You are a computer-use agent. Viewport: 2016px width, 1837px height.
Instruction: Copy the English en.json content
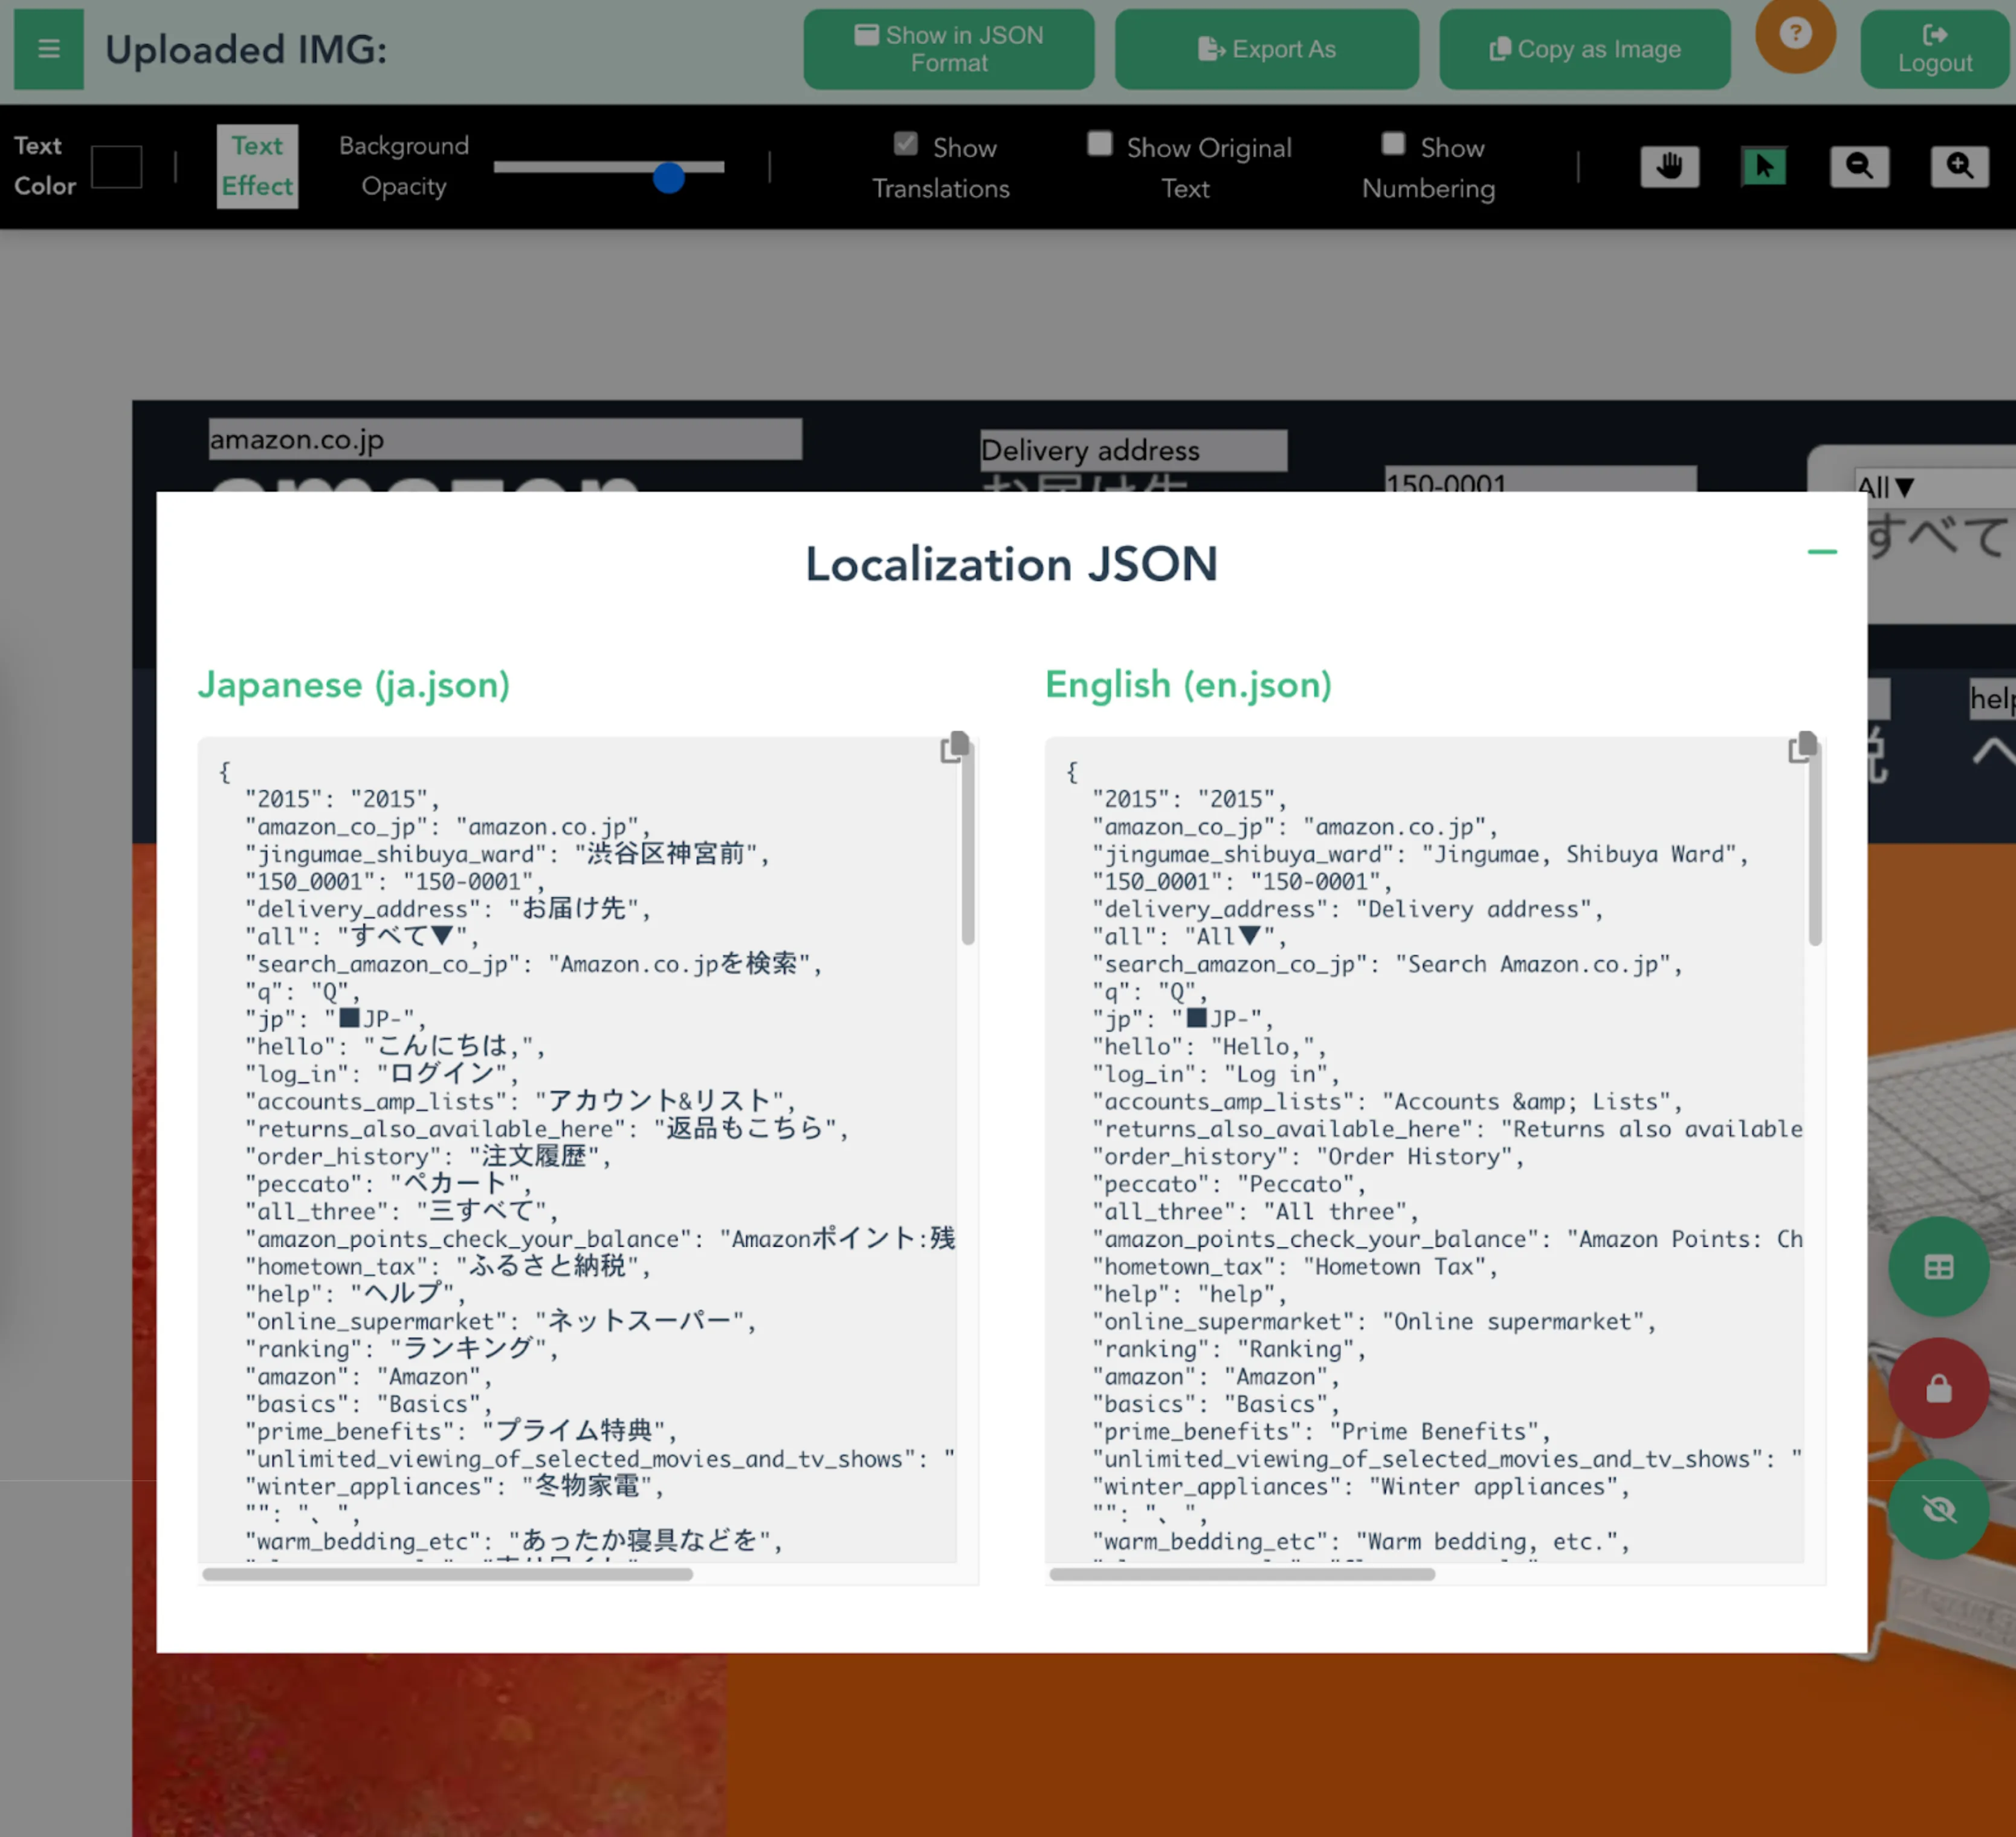[1802, 747]
